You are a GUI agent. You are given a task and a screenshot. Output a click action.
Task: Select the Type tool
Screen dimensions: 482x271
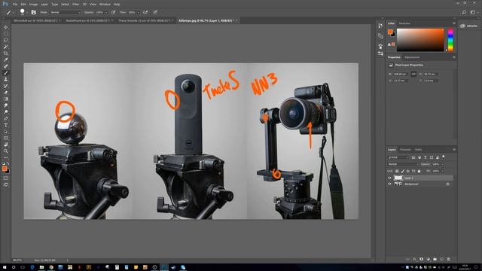pyautogui.click(x=6, y=125)
